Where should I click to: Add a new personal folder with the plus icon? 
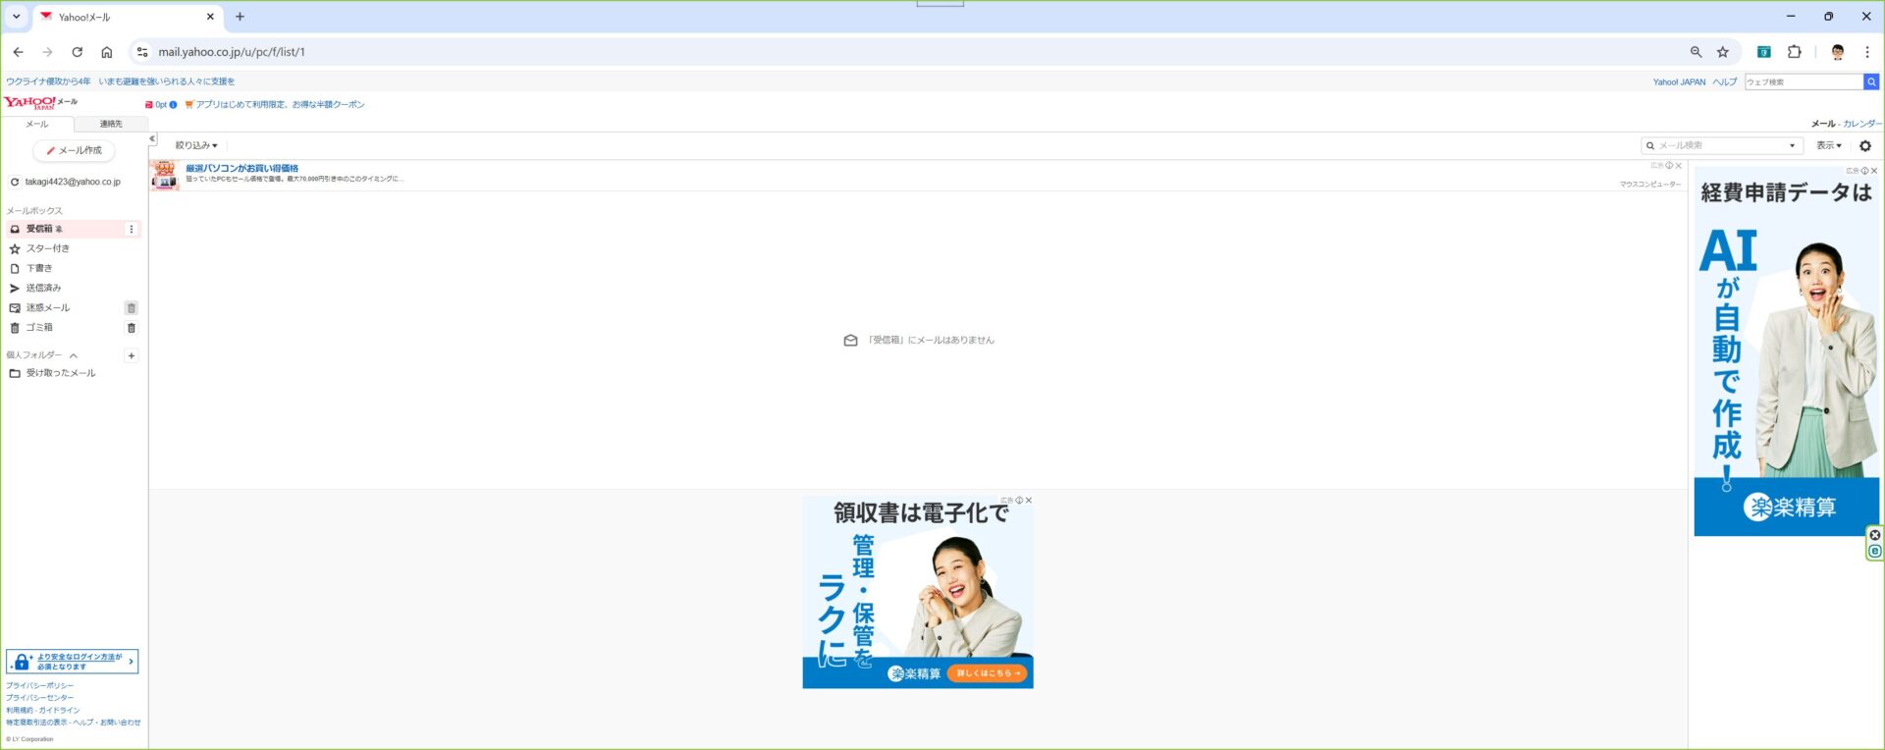[x=132, y=356]
